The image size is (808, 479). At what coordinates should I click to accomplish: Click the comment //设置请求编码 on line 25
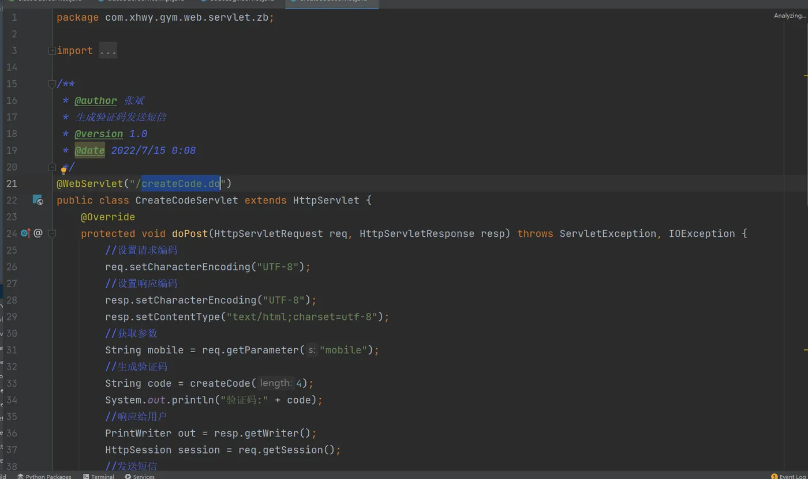[141, 251]
